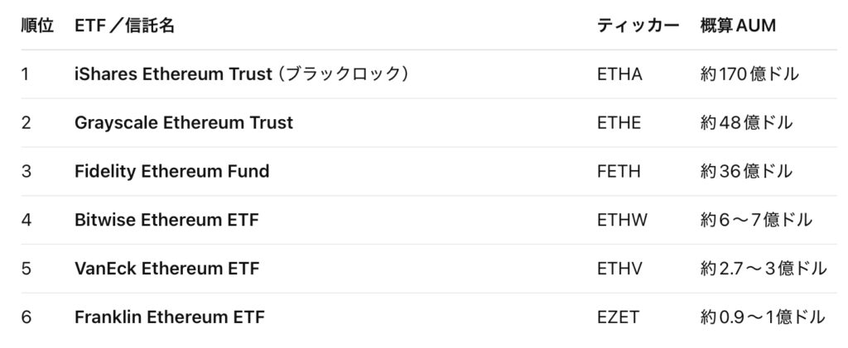
Task: Click the ETHW ticker cell
Action: (622, 220)
